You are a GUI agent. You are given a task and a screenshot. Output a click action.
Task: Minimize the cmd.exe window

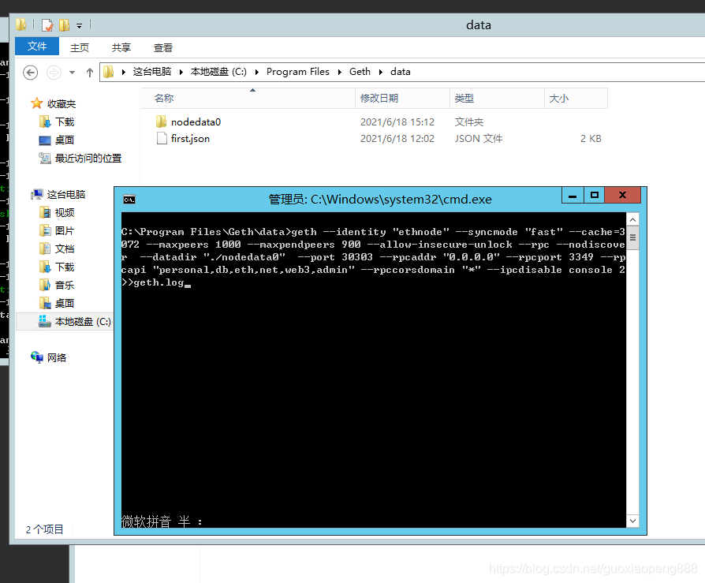point(573,196)
